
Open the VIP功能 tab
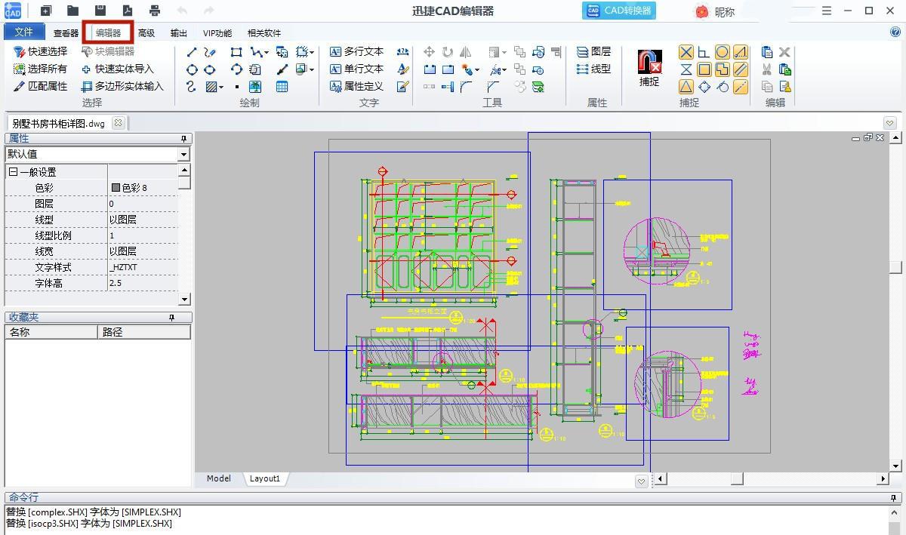click(x=217, y=33)
